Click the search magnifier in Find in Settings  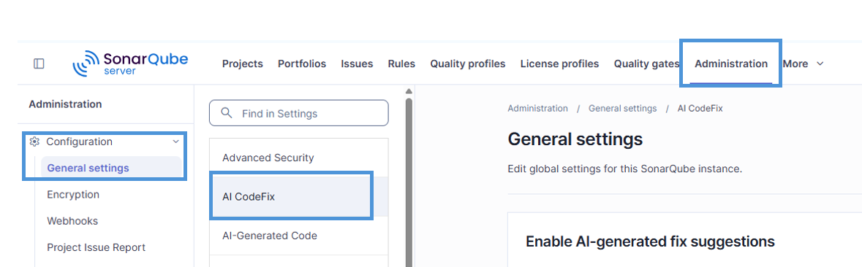(x=226, y=114)
